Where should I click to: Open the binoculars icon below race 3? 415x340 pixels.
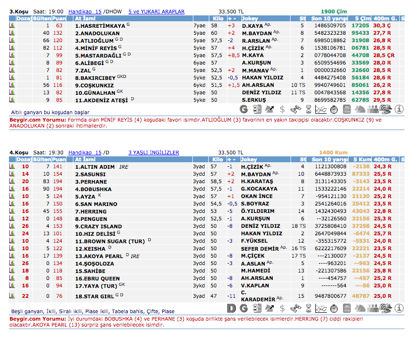point(296,109)
